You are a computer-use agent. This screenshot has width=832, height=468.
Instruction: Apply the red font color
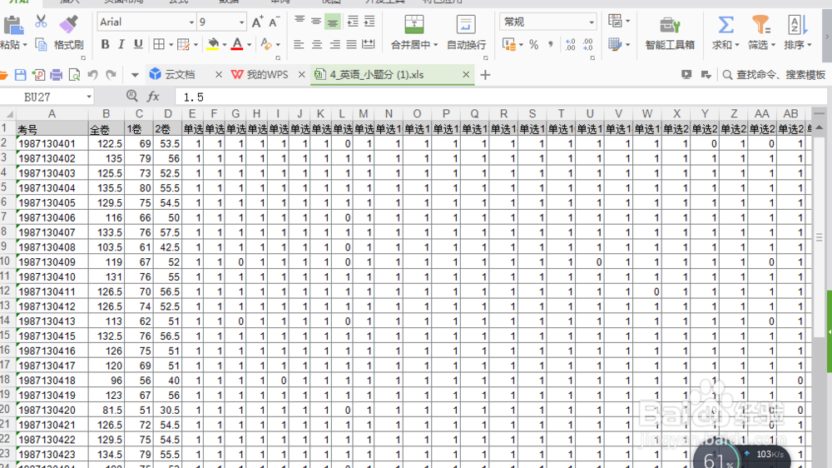point(237,45)
